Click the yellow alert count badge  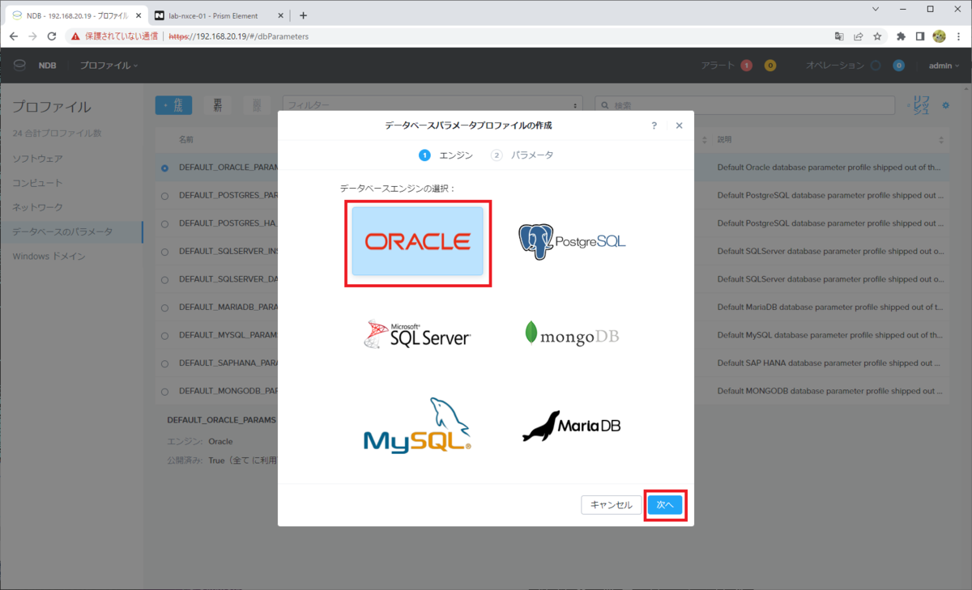pos(769,66)
